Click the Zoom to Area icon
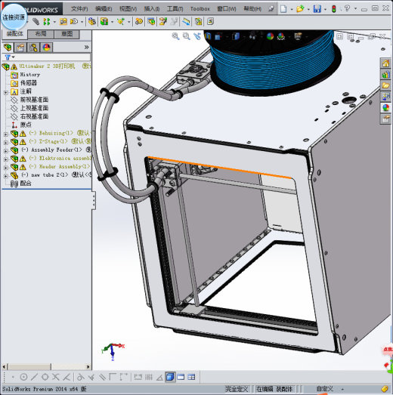This screenshot has width=393, height=395. coord(187,36)
